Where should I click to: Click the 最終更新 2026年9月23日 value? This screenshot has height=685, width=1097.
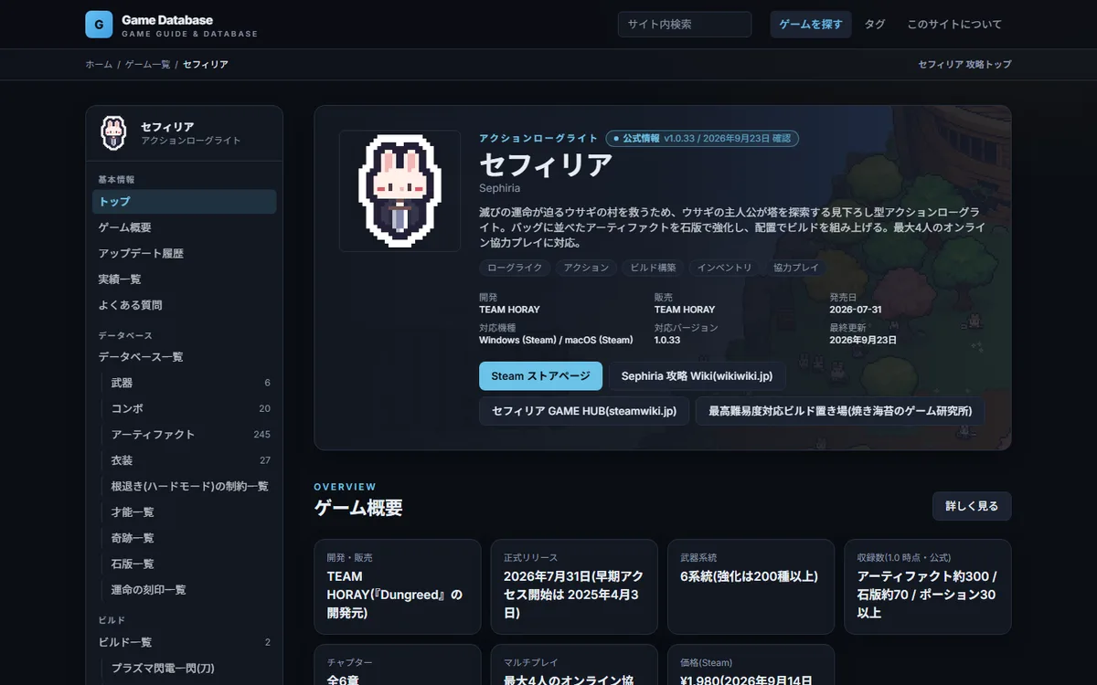pyautogui.click(x=863, y=340)
